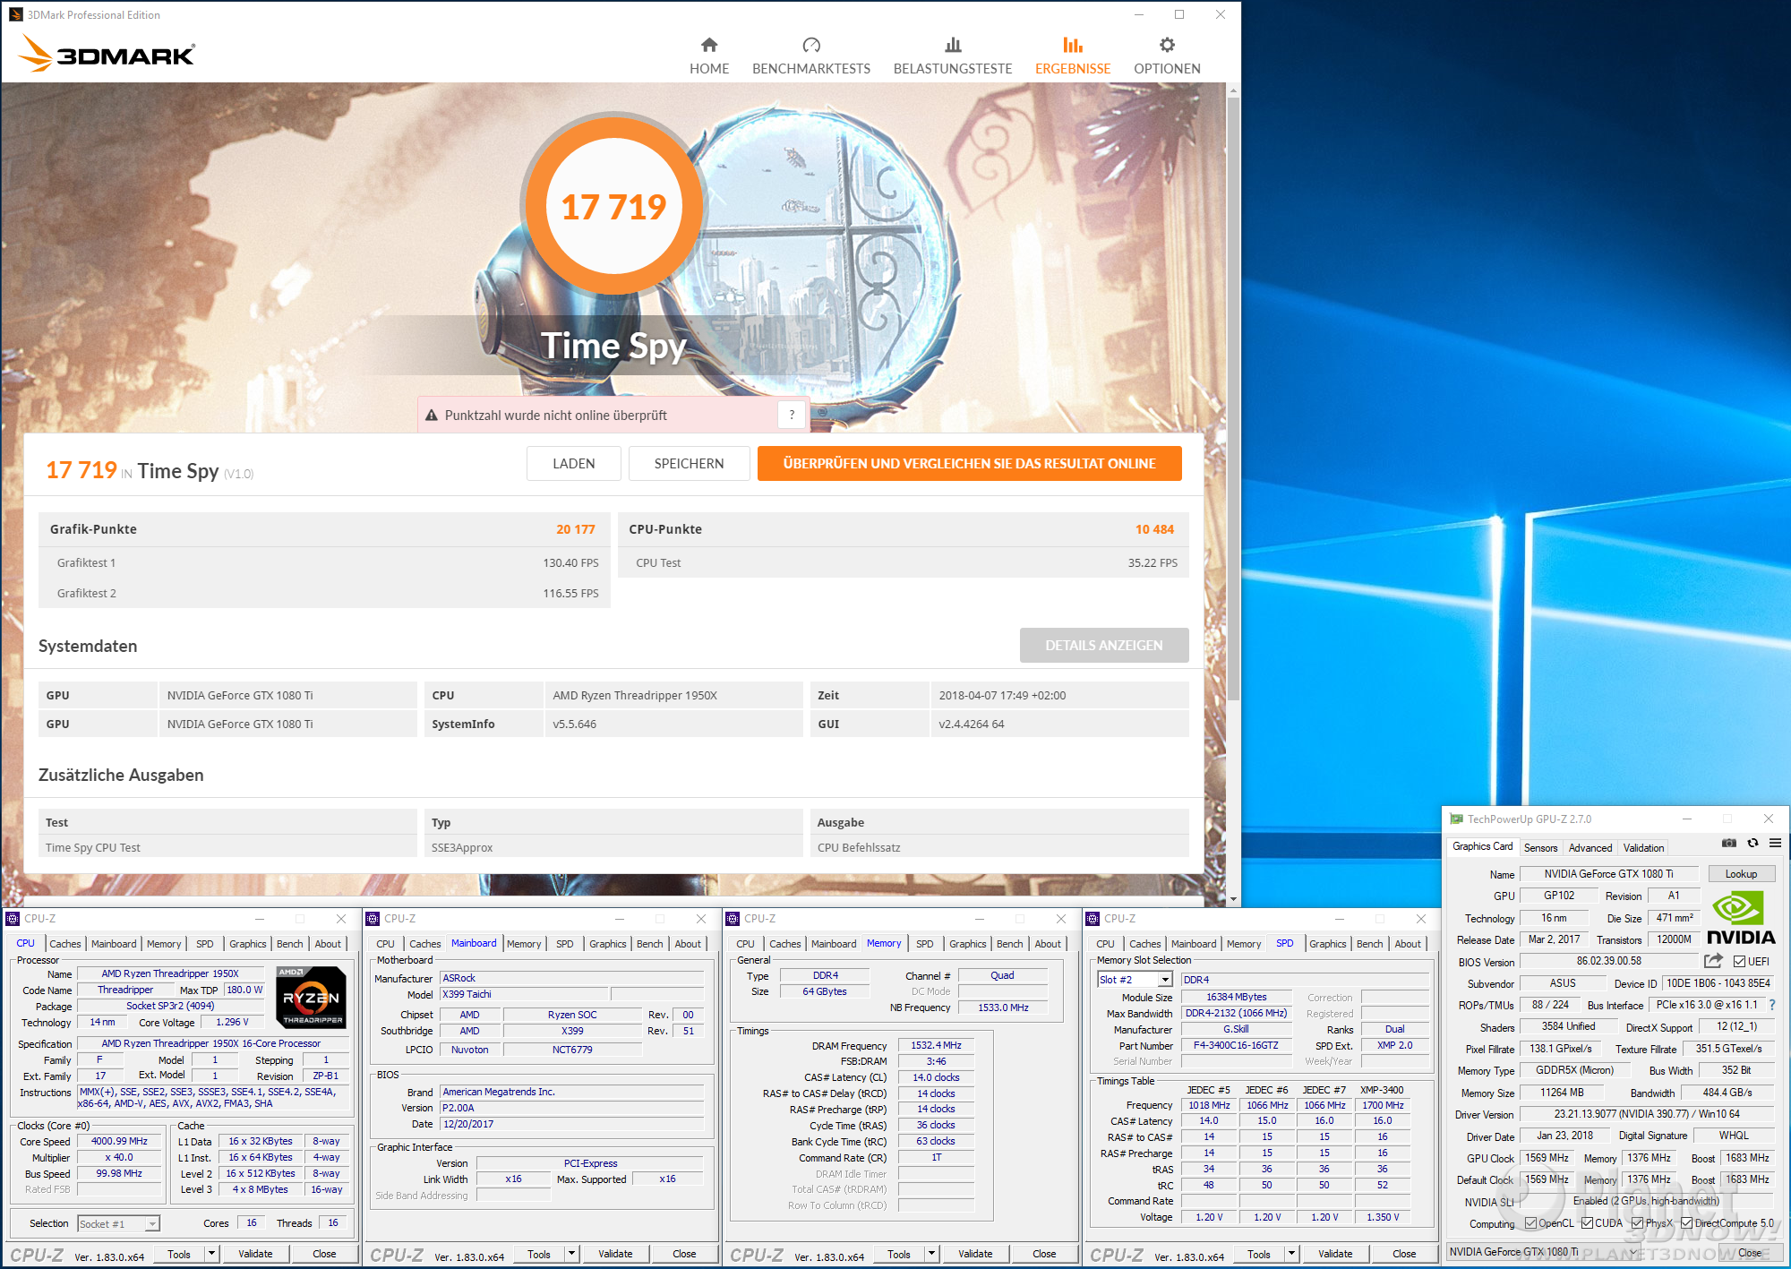Click title icon of CPU-Z Motherboard window
This screenshot has height=1269, width=1791.
pos(373,919)
